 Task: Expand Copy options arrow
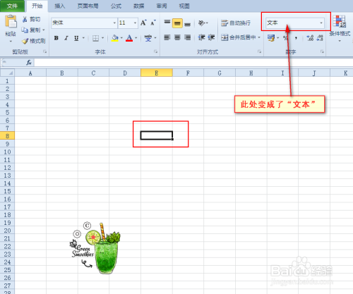point(44,30)
